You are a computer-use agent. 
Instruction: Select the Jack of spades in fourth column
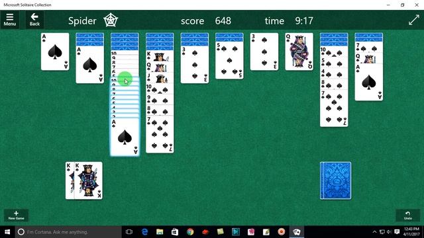160,78
